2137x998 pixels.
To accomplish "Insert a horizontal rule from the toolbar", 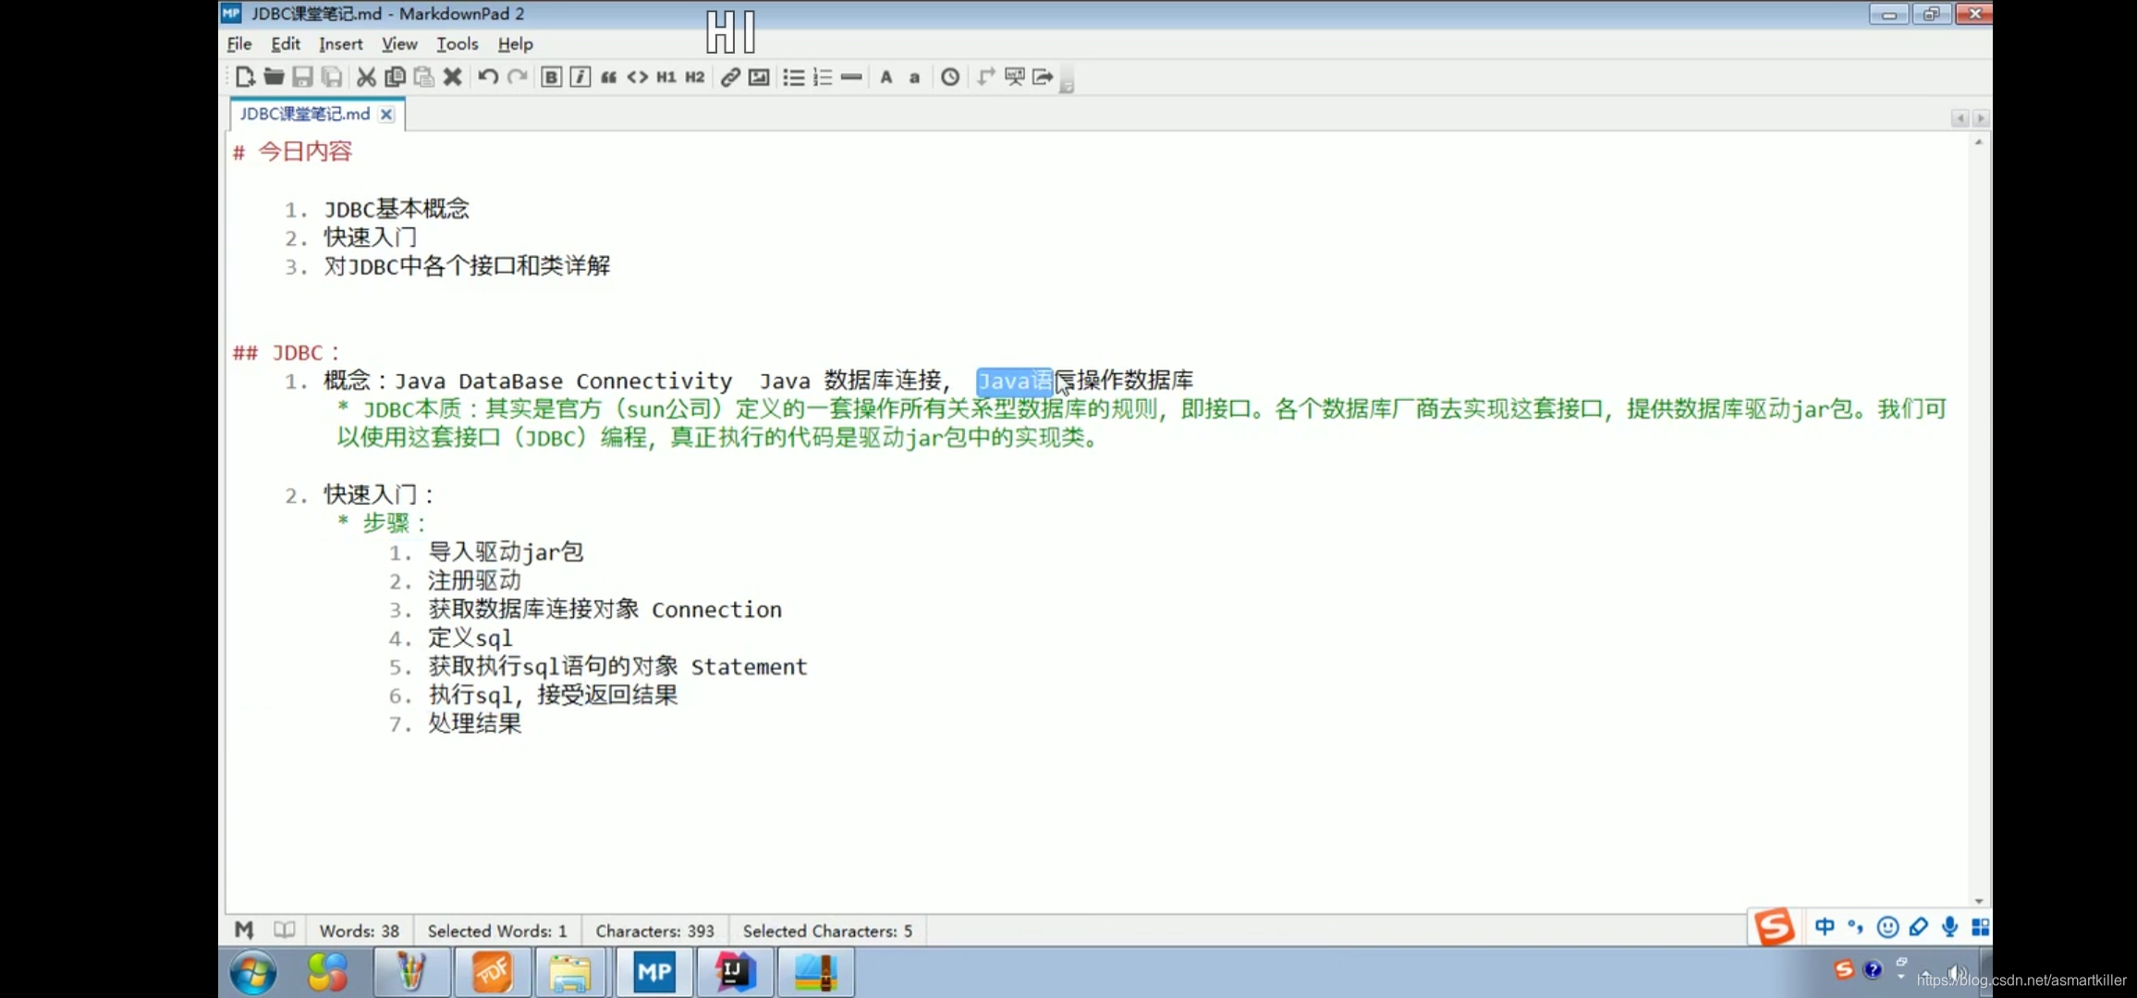I will pyautogui.click(x=851, y=78).
